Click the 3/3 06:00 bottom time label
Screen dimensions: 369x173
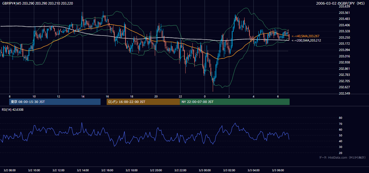point(278,170)
